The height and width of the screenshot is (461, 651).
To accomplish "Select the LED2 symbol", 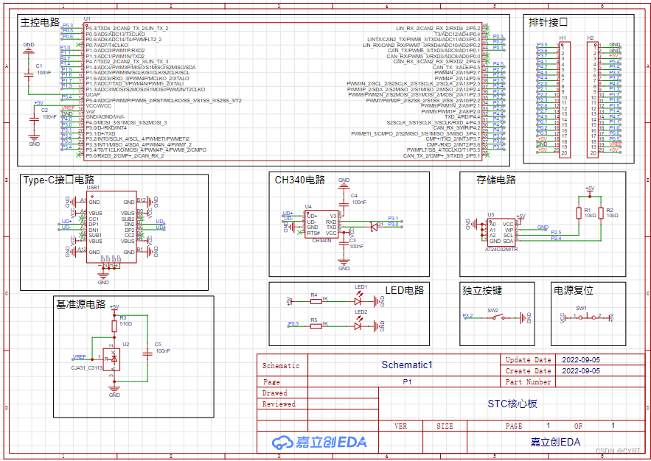I will click(x=358, y=325).
